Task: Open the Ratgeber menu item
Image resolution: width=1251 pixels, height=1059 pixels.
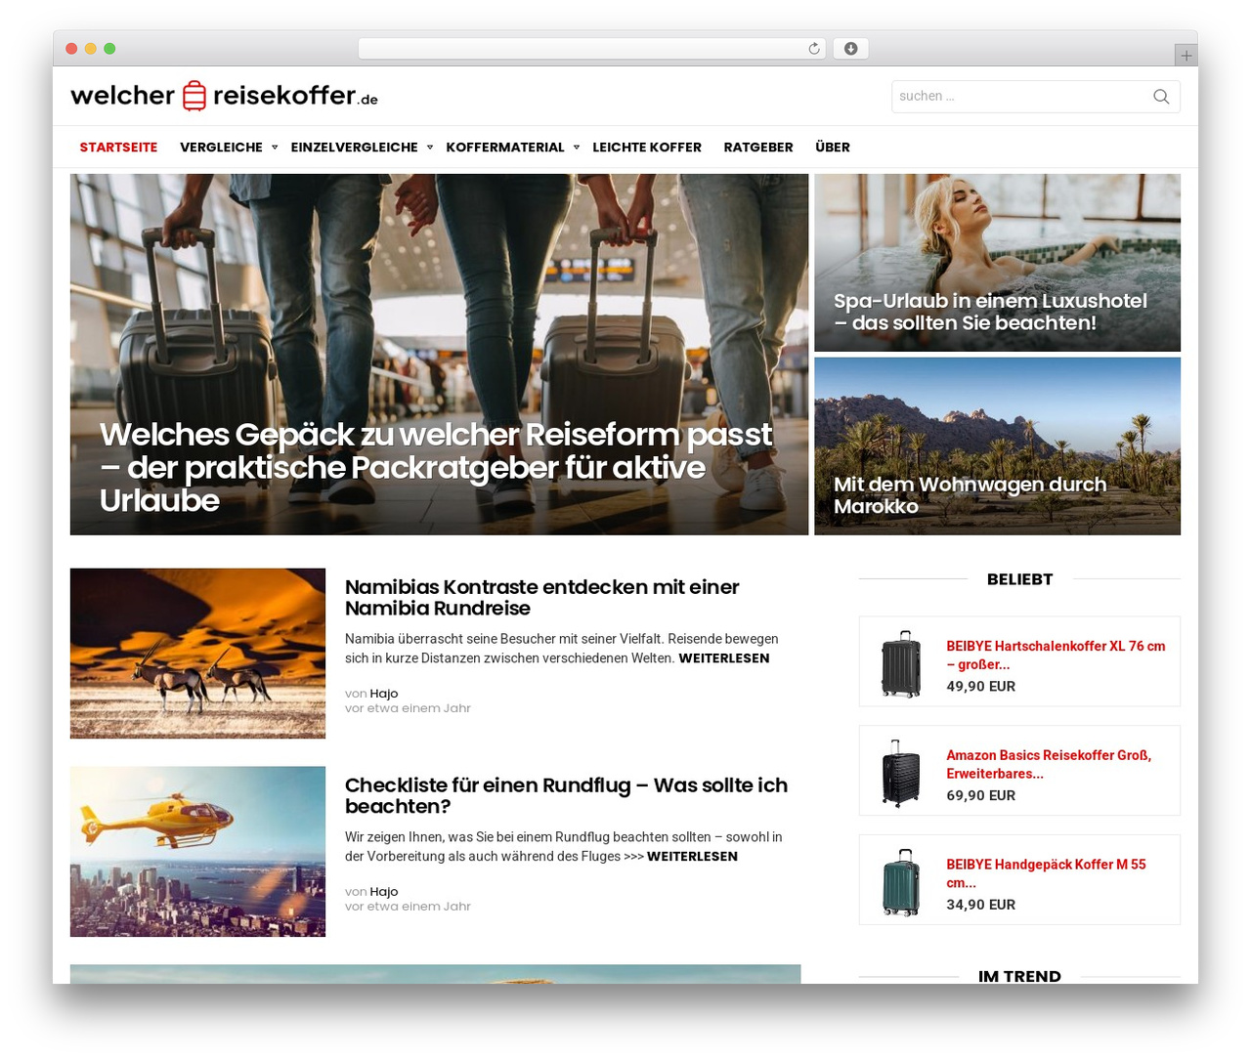Action: [758, 148]
